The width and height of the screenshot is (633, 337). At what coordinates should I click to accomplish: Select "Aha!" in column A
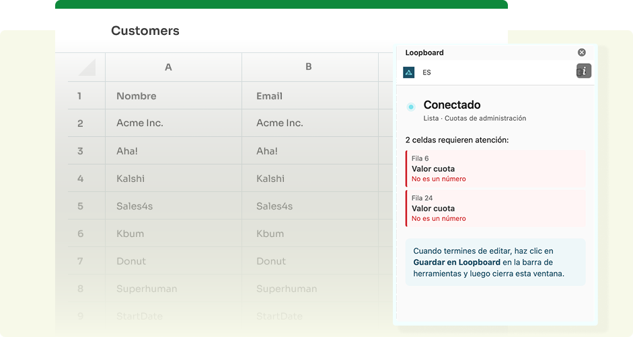174,151
